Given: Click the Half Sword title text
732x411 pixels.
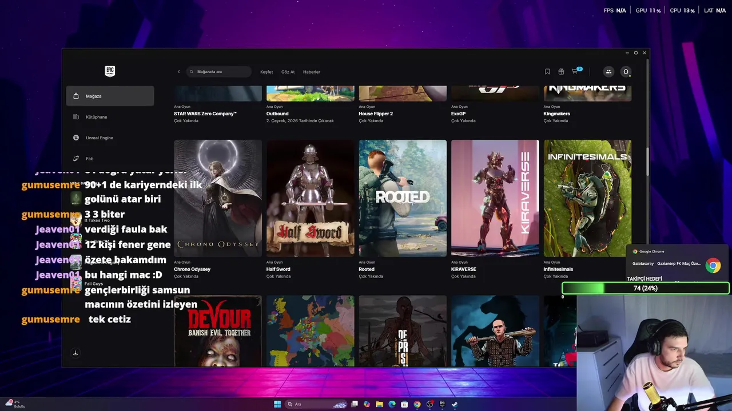Looking at the screenshot, I should [x=279, y=269].
